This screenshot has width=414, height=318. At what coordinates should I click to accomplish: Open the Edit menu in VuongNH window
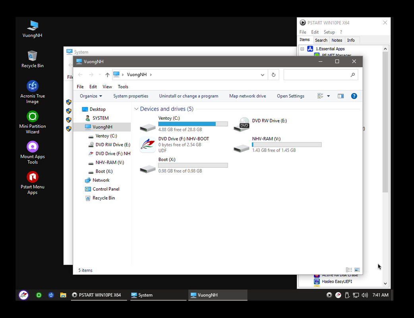pyautogui.click(x=93, y=87)
